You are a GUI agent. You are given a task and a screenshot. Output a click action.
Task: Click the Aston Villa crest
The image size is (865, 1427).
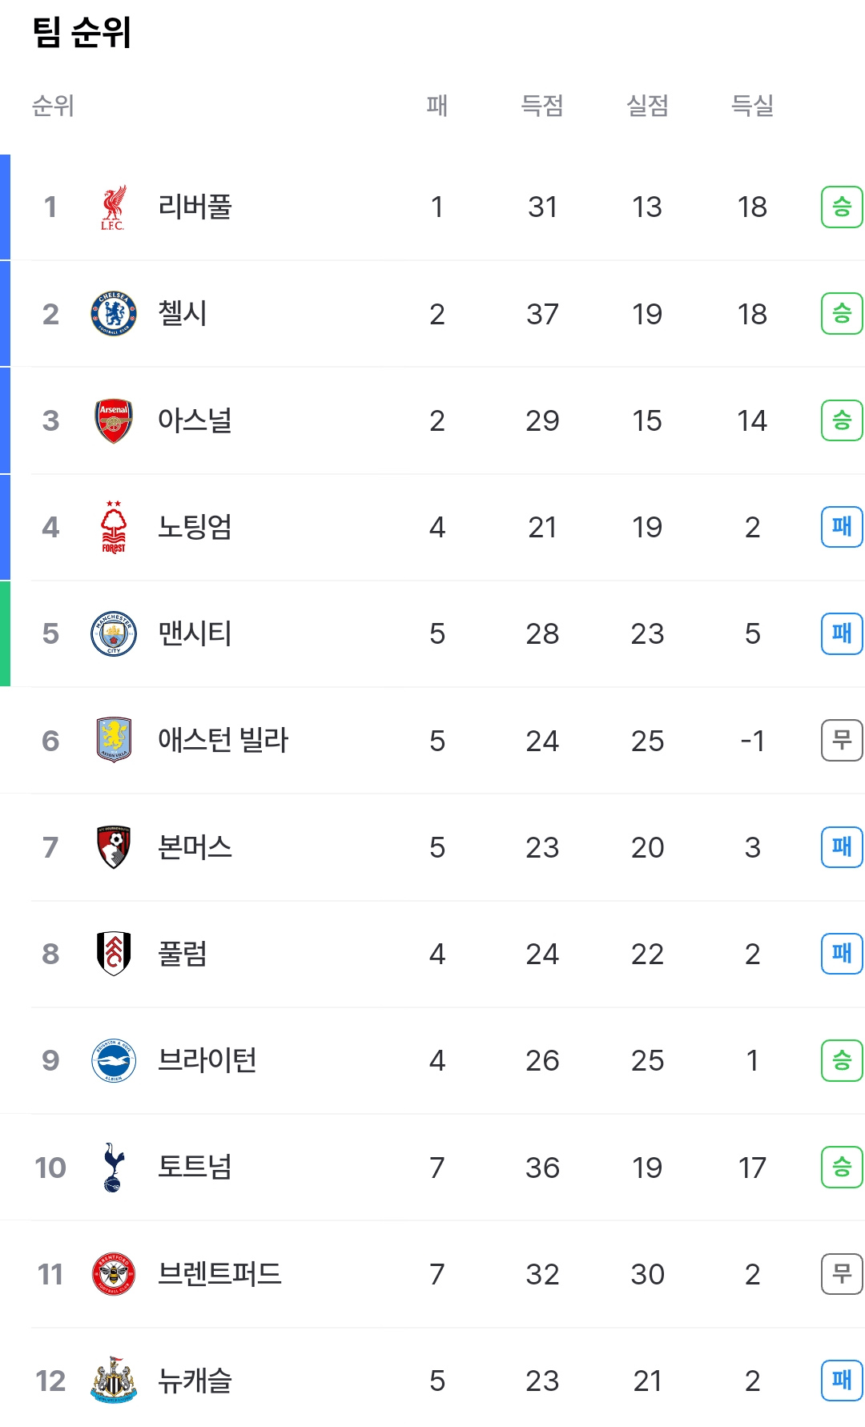[x=113, y=740]
